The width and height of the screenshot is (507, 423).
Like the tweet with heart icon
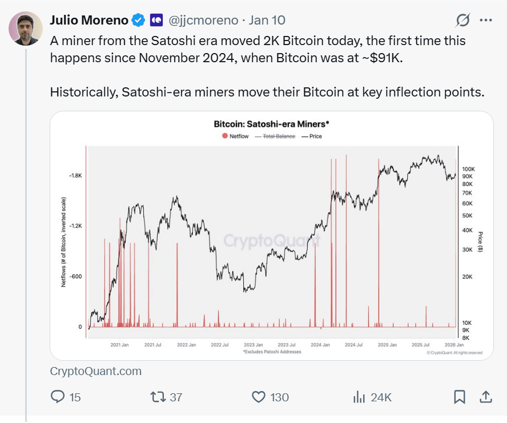(259, 397)
